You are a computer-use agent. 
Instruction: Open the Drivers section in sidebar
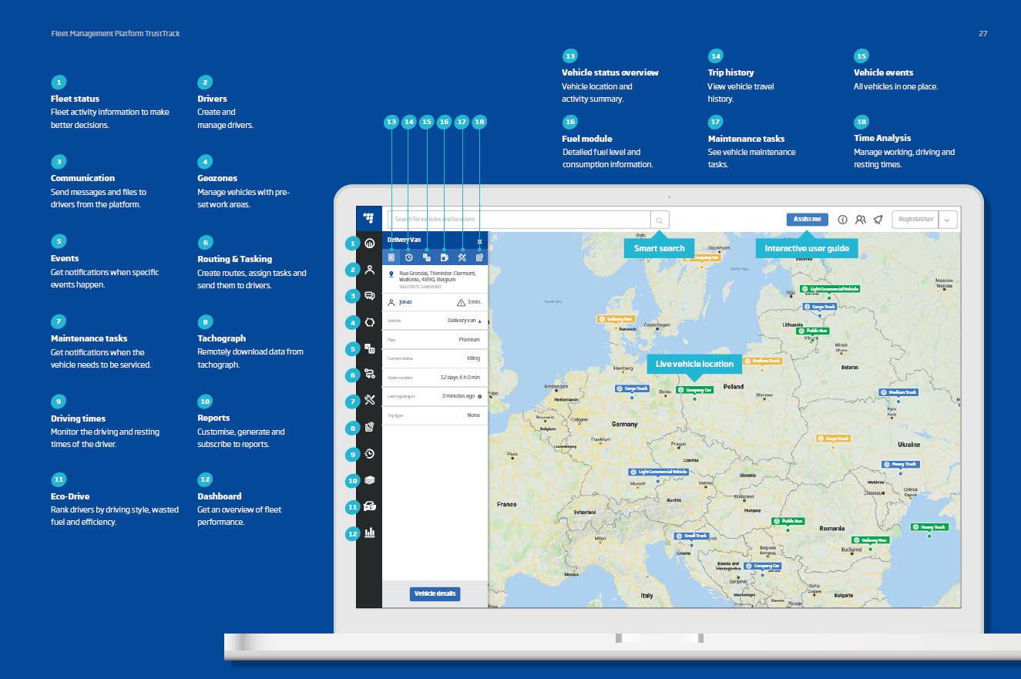coord(370,270)
